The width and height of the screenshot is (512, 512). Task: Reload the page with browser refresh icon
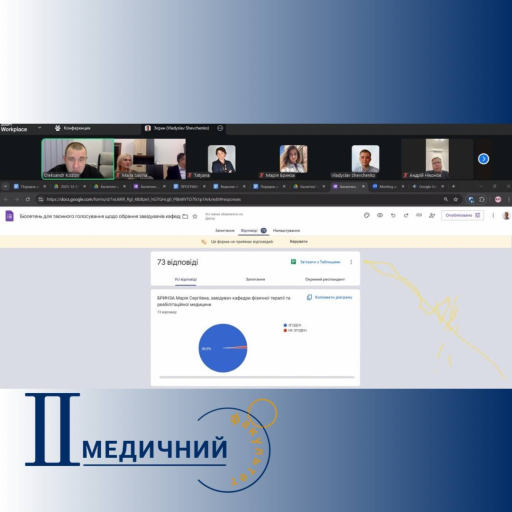(x=27, y=199)
